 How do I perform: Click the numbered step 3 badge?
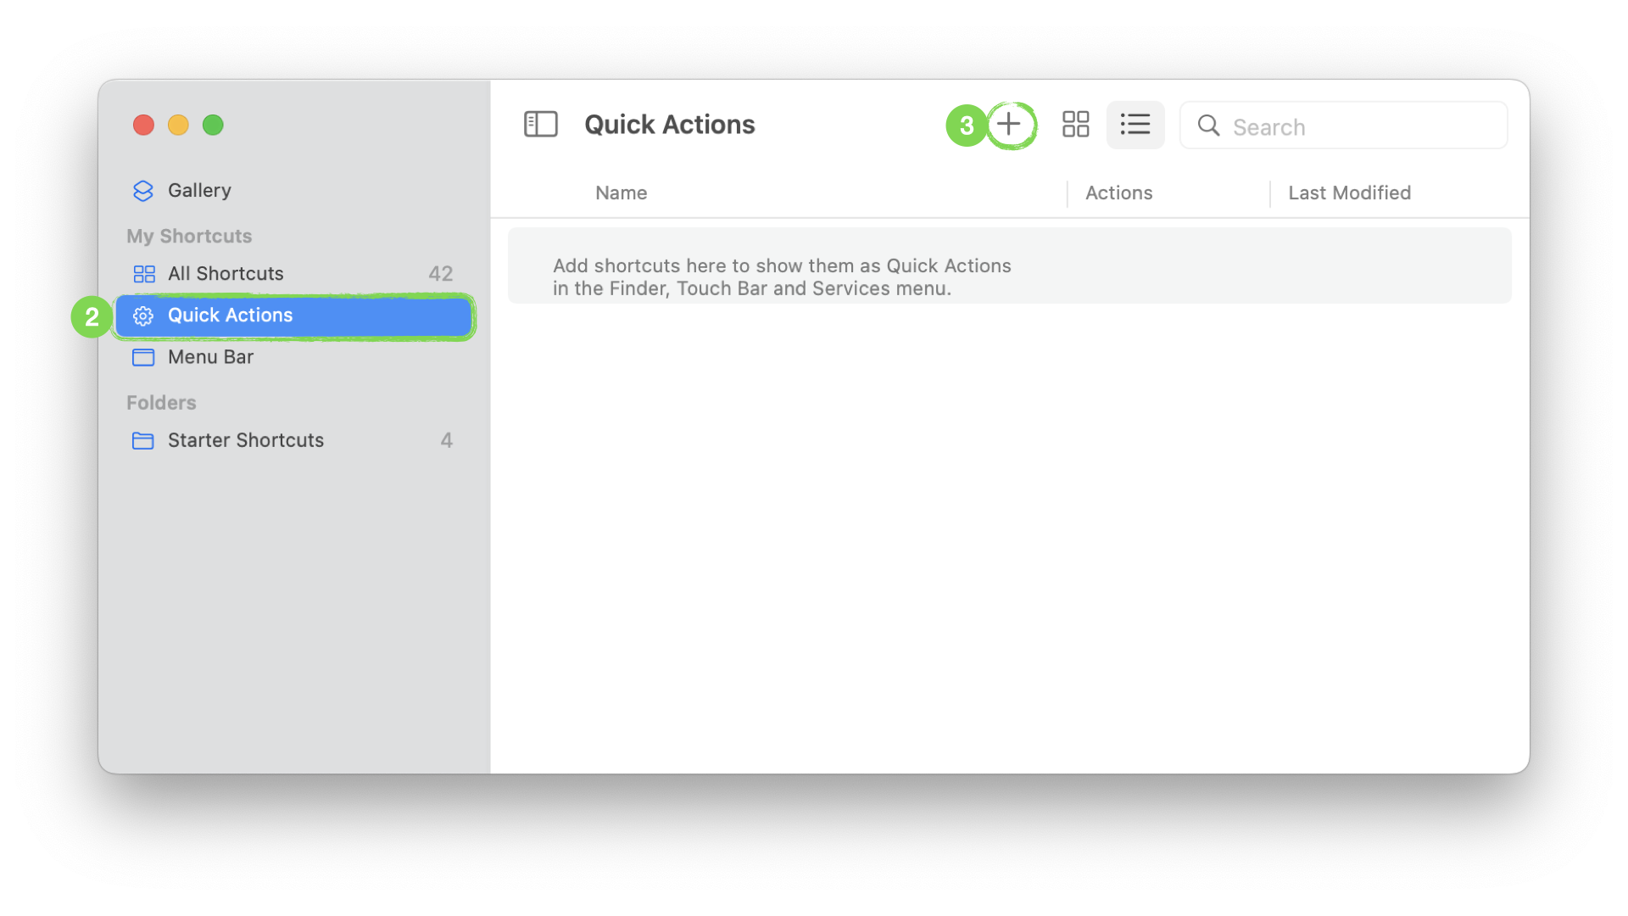click(965, 124)
